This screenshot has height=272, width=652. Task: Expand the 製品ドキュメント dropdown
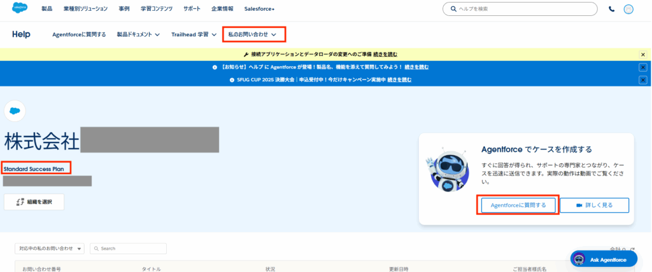point(138,34)
